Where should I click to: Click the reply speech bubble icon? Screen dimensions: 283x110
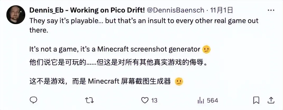click(x=33, y=100)
